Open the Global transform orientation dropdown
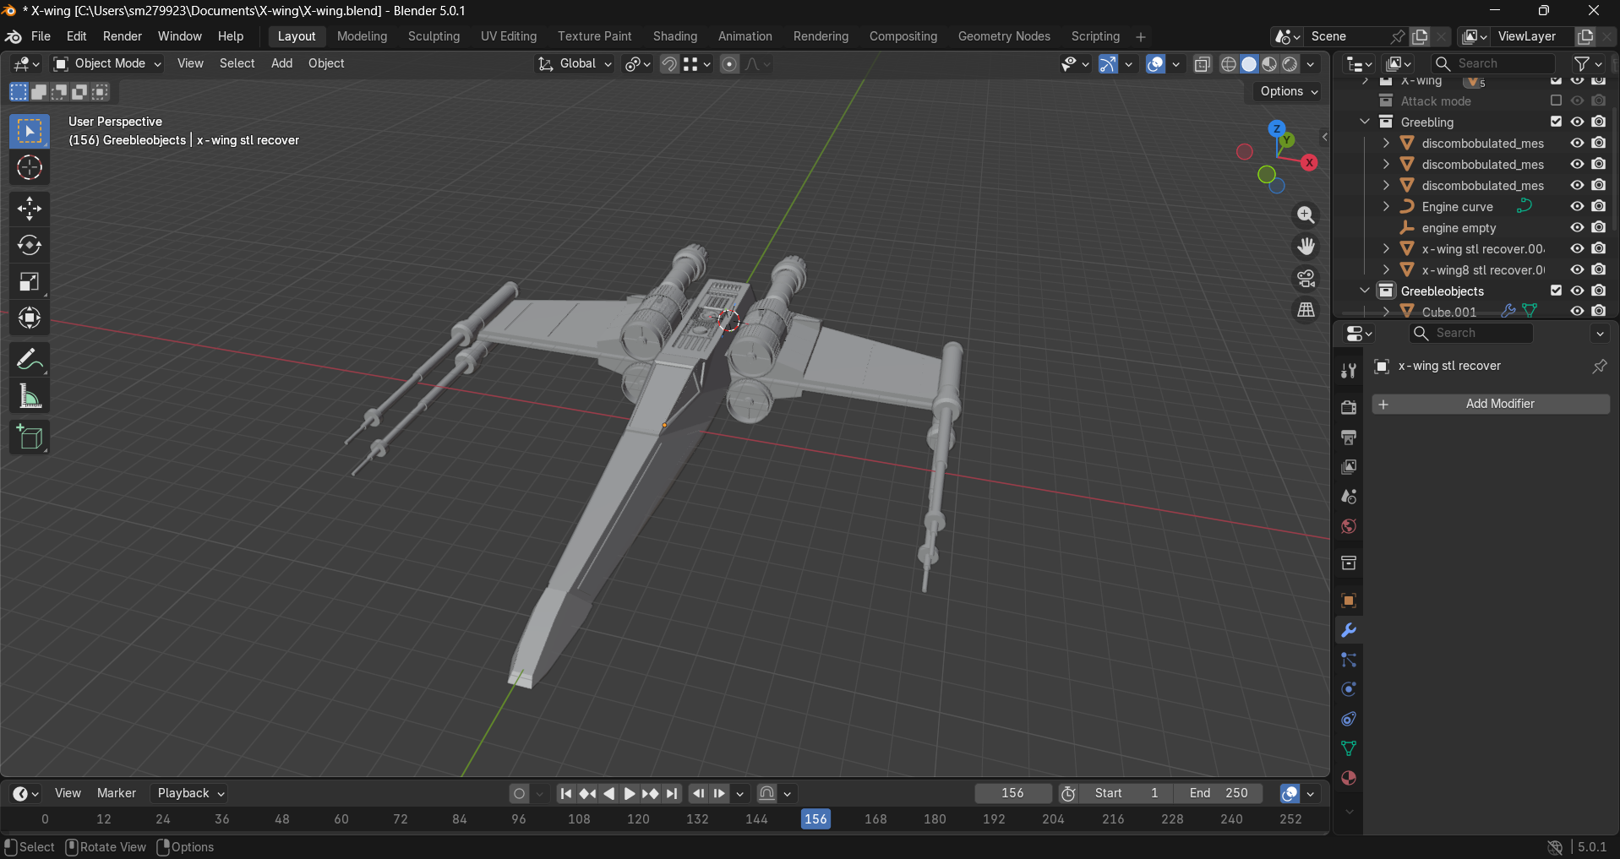Screen dimensions: 1620x859 (575, 64)
